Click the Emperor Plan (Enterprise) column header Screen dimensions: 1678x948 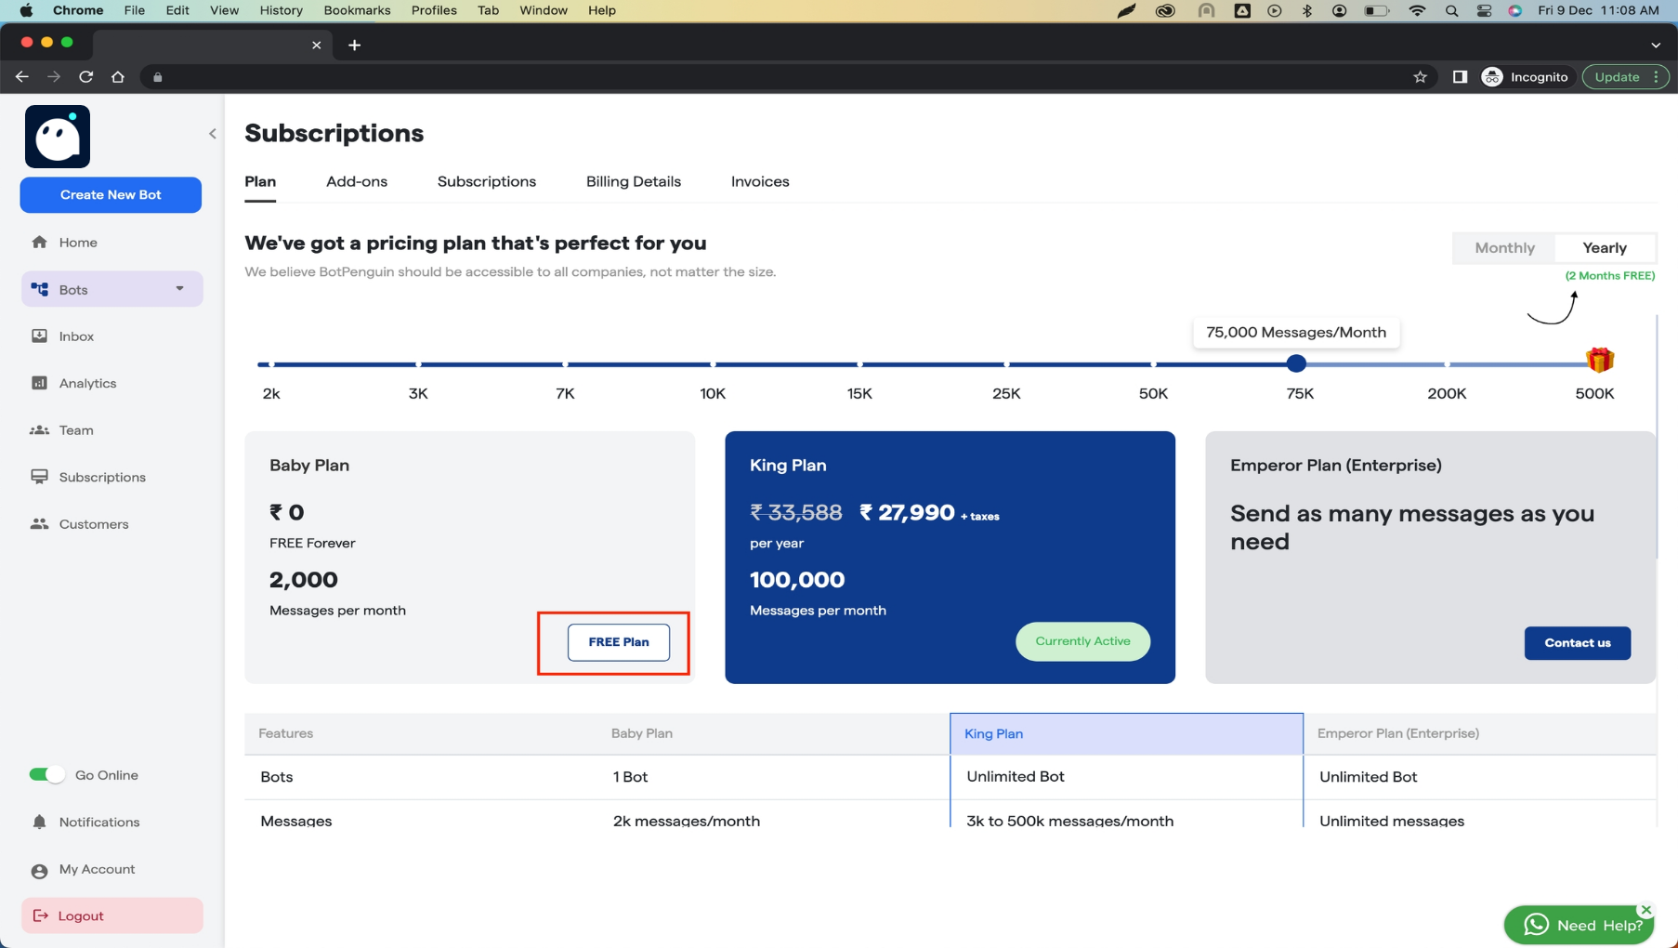point(1479,733)
